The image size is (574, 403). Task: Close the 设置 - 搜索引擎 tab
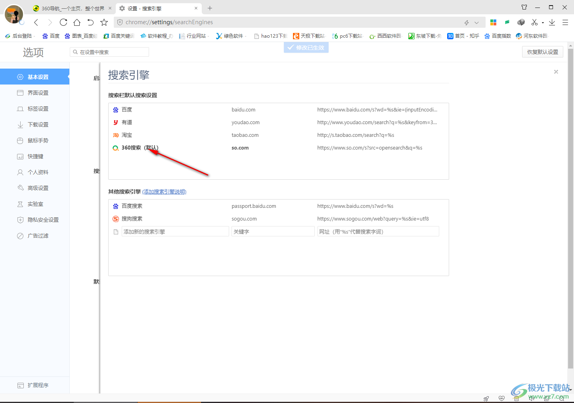tap(196, 8)
